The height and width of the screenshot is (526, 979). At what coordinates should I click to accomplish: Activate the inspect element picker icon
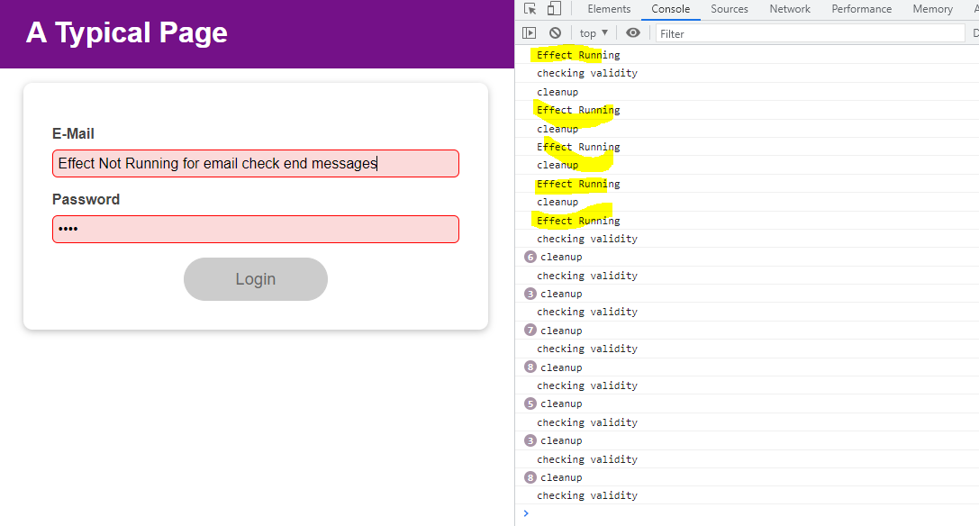click(x=530, y=9)
